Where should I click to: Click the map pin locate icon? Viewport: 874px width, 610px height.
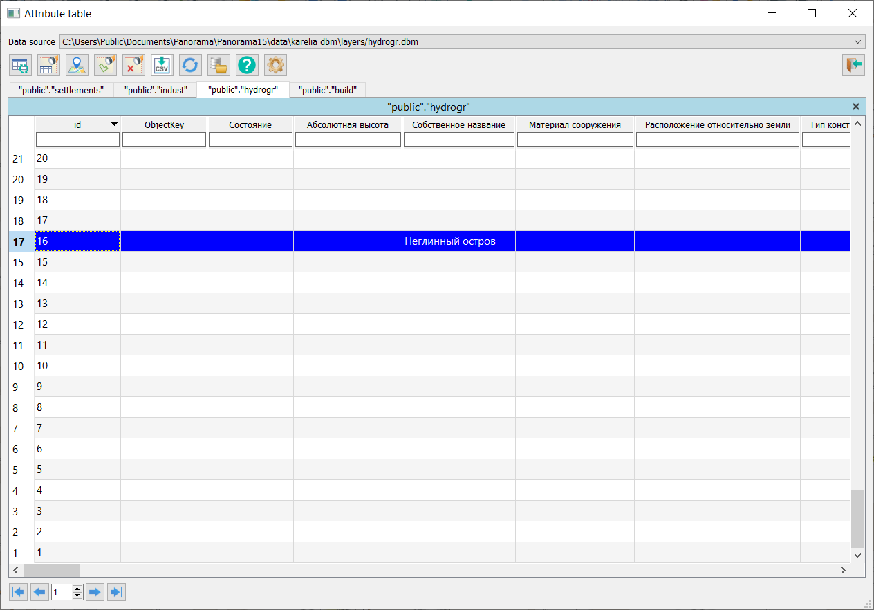pyautogui.click(x=77, y=66)
